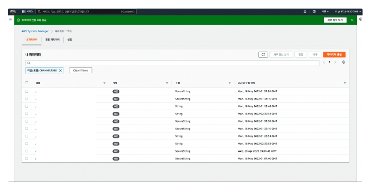The image size is (370, 187).
Task: Select all parameters via header checkbox
Action: tap(27, 83)
